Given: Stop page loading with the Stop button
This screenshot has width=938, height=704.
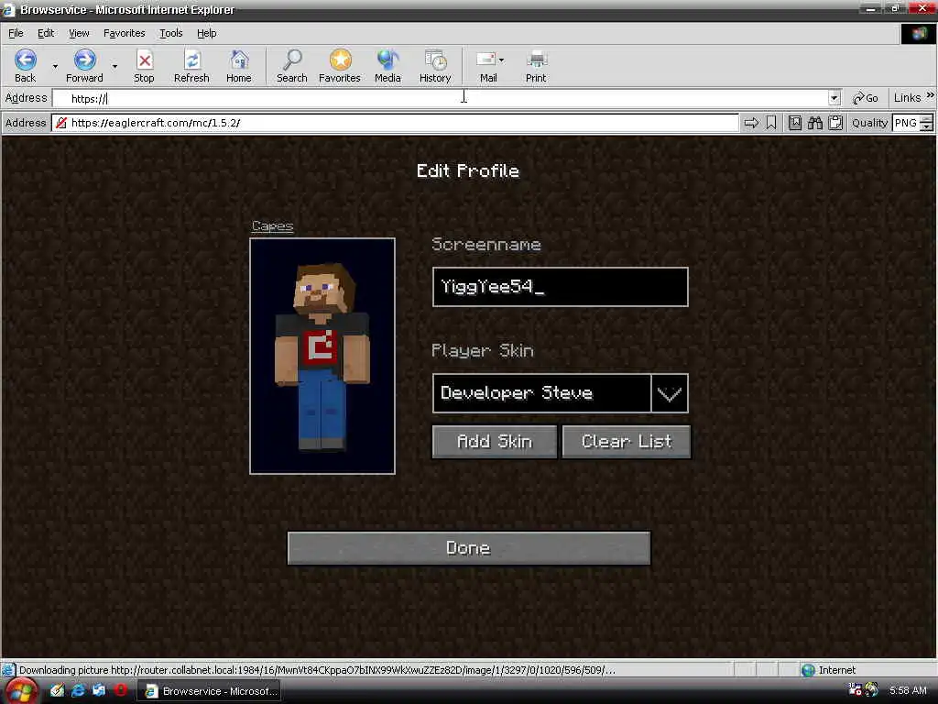Looking at the screenshot, I should coord(144,66).
